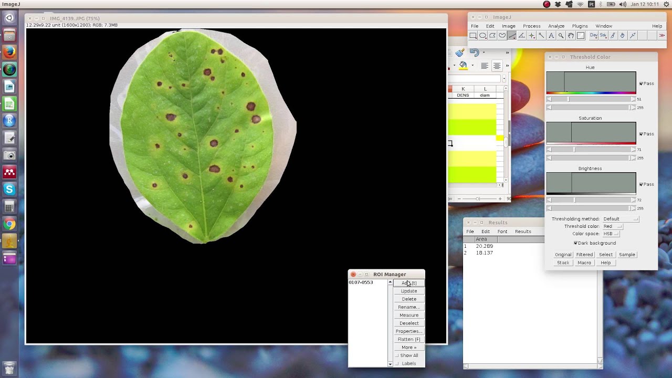Viewport: 672px width, 378px height.
Task: Select the Scrolling hand tool
Action: coord(571,36)
